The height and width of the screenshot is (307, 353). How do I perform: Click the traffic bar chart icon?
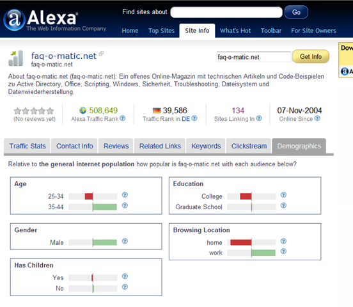[16, 58]
